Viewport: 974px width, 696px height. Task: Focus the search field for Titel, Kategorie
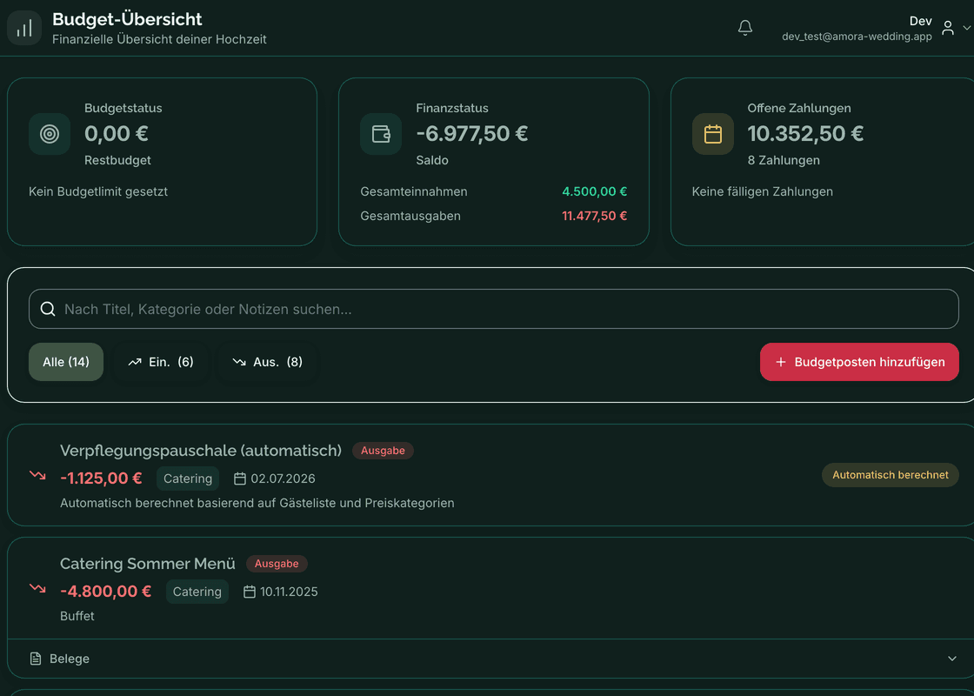point(494,309)
